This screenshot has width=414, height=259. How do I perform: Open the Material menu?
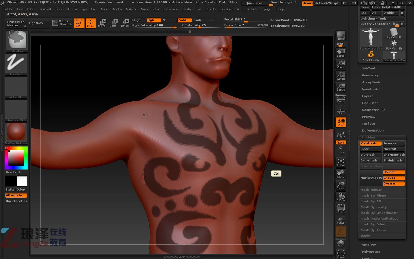[x=131, y=9]
